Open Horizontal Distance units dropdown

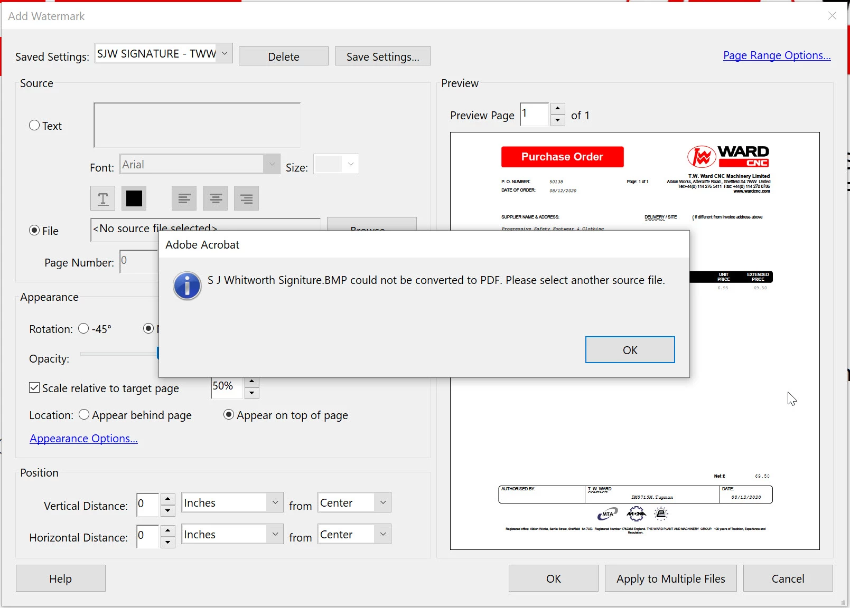275,534
